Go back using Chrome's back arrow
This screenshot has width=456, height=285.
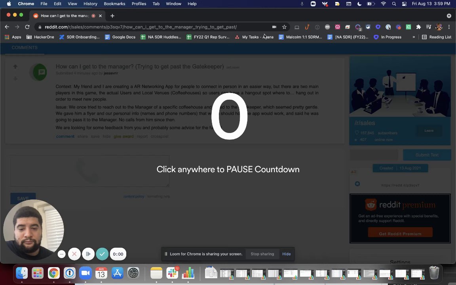coord(7,27)
